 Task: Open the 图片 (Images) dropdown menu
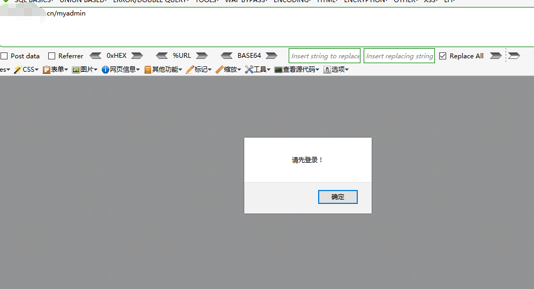pyautogui.click(x=85, y=70)
